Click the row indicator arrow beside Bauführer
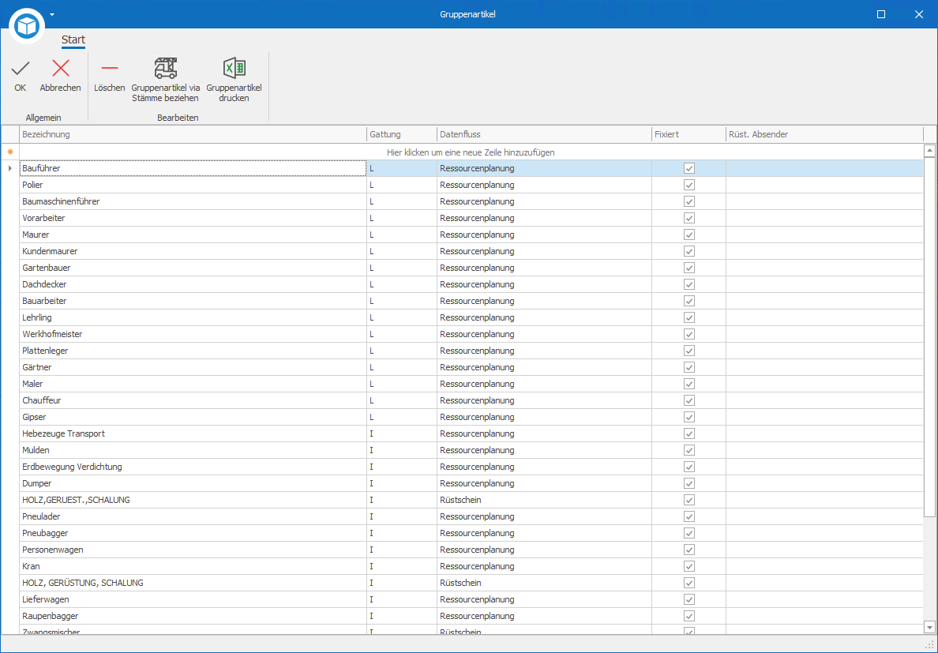The height and width of the screenshot is (653, 938). pos(10,169)
